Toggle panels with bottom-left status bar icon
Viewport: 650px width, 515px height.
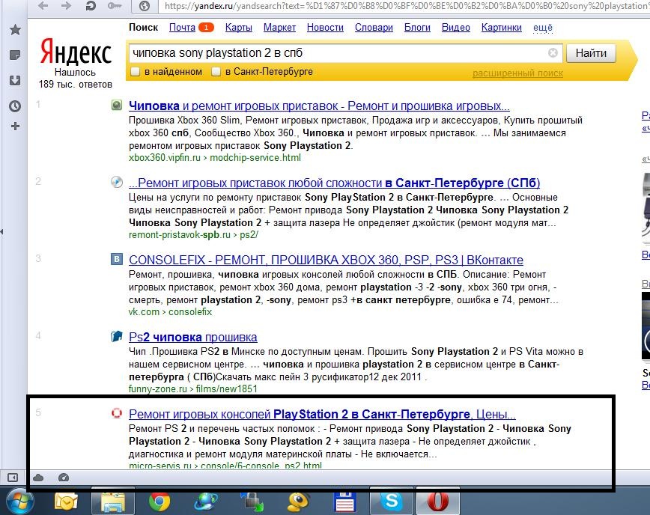(13, 478)
